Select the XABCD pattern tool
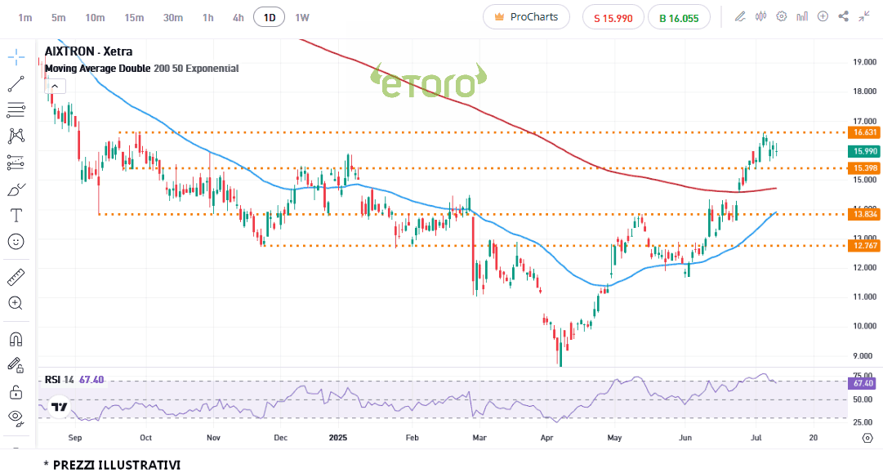883x473 pixels. click(x=16, y=136)
